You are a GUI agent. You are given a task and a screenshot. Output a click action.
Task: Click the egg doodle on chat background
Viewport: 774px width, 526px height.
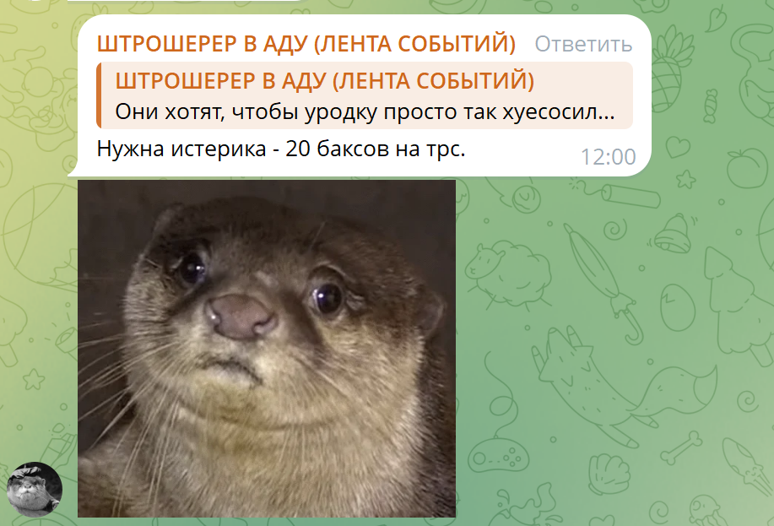[x=679, y=307]
